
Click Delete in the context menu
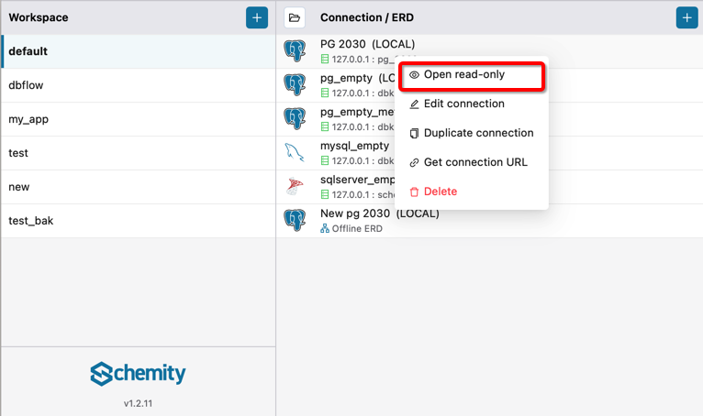(441, 192)
